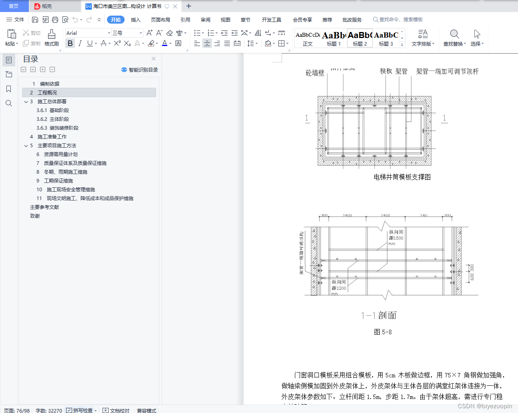518x413 pixels.
Task: Open the bookmark panel in left sidebar
Action: (x=9, y=89)
